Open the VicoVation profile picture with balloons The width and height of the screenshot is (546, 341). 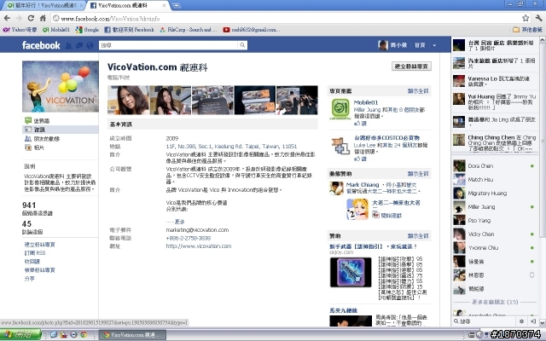pyautogui.click(x=61, y=87)
